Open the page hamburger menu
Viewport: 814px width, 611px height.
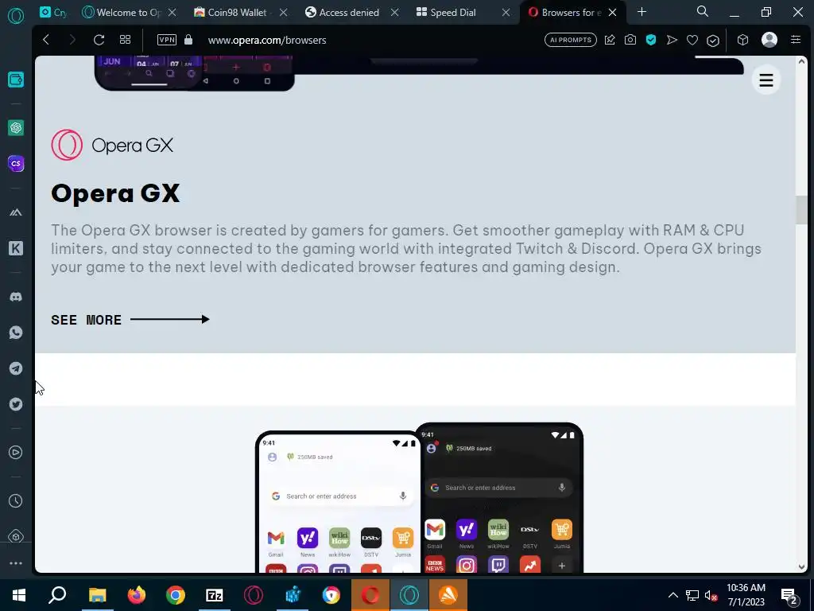coord(766,80)
